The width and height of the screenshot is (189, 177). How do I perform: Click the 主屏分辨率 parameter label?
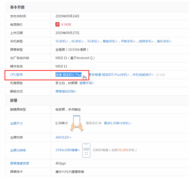coord(18,150)
